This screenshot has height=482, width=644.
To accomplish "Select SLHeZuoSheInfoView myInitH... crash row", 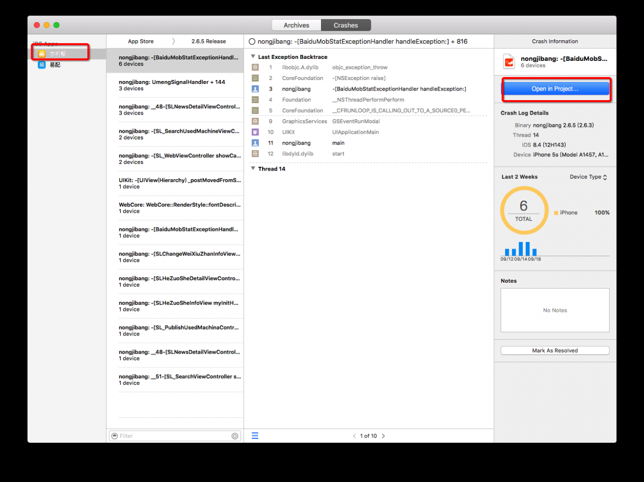I will pyautogui.click(x=175, y=306).
